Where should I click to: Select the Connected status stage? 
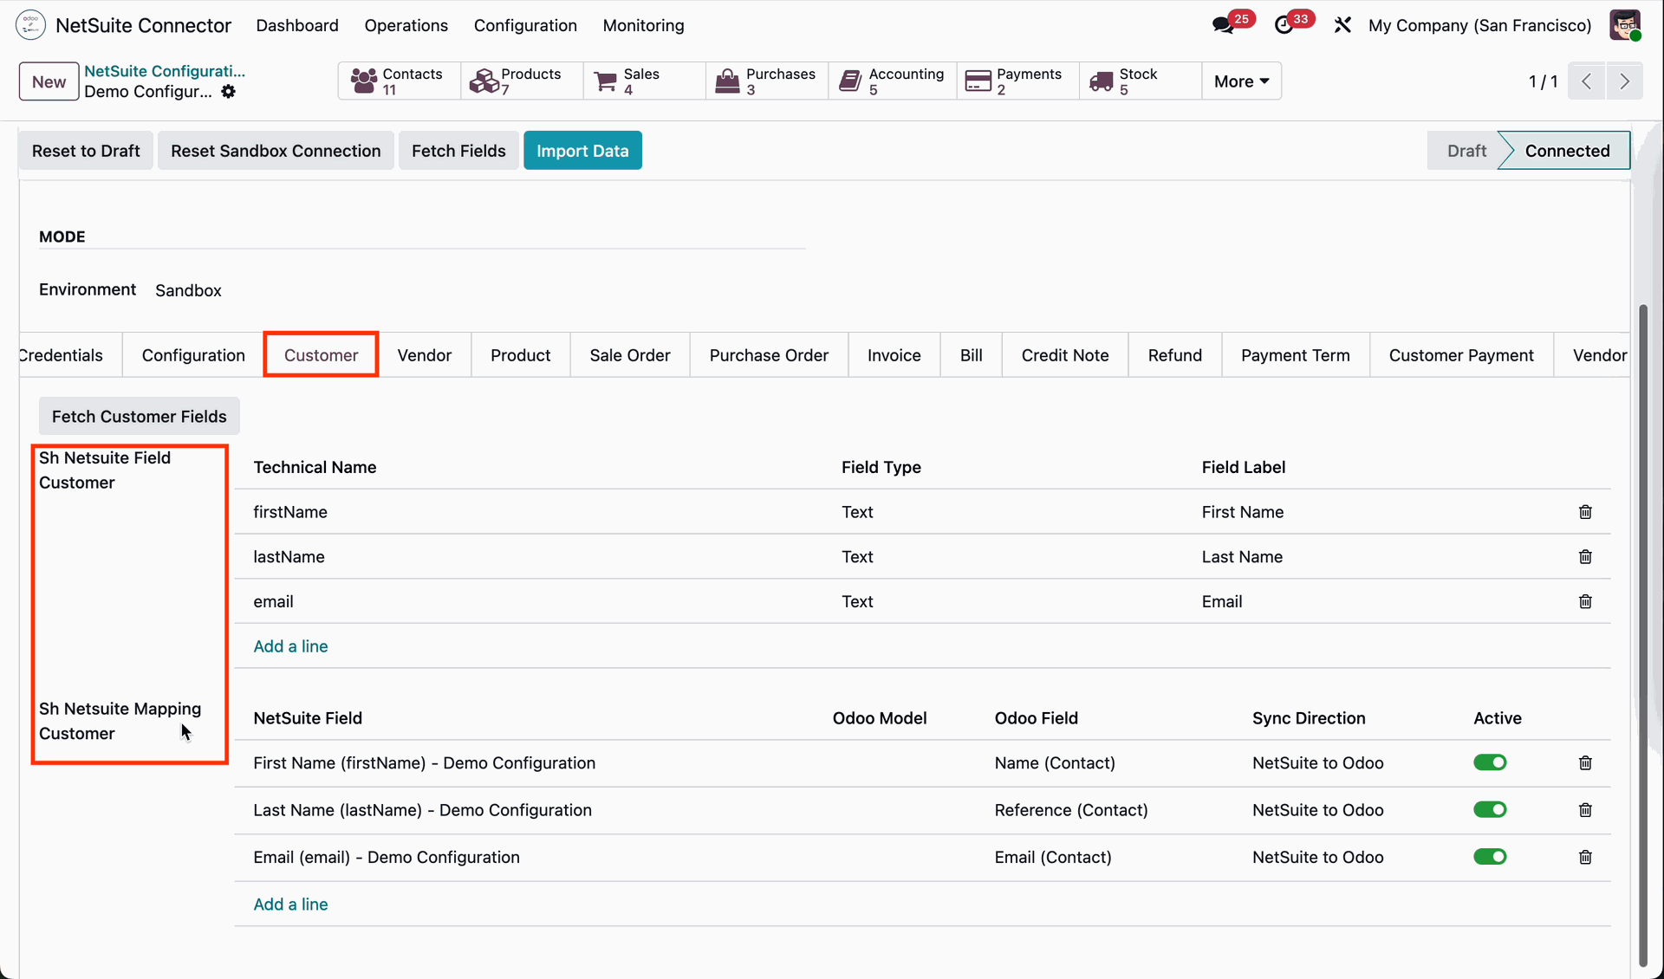(x=1567, y=151)
